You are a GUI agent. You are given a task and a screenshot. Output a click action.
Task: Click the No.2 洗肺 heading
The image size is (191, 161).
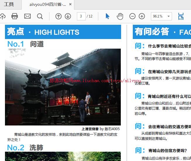click(25, 148)
